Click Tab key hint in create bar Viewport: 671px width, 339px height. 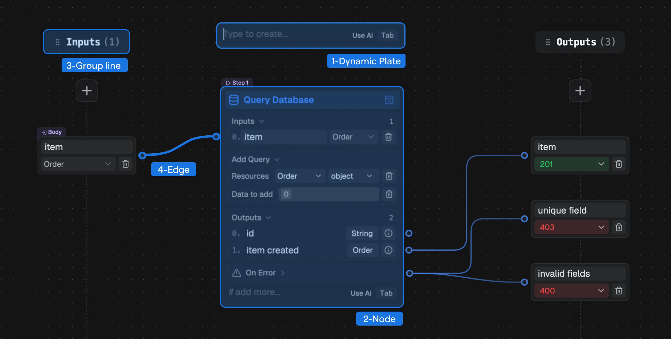pos(388,36)
